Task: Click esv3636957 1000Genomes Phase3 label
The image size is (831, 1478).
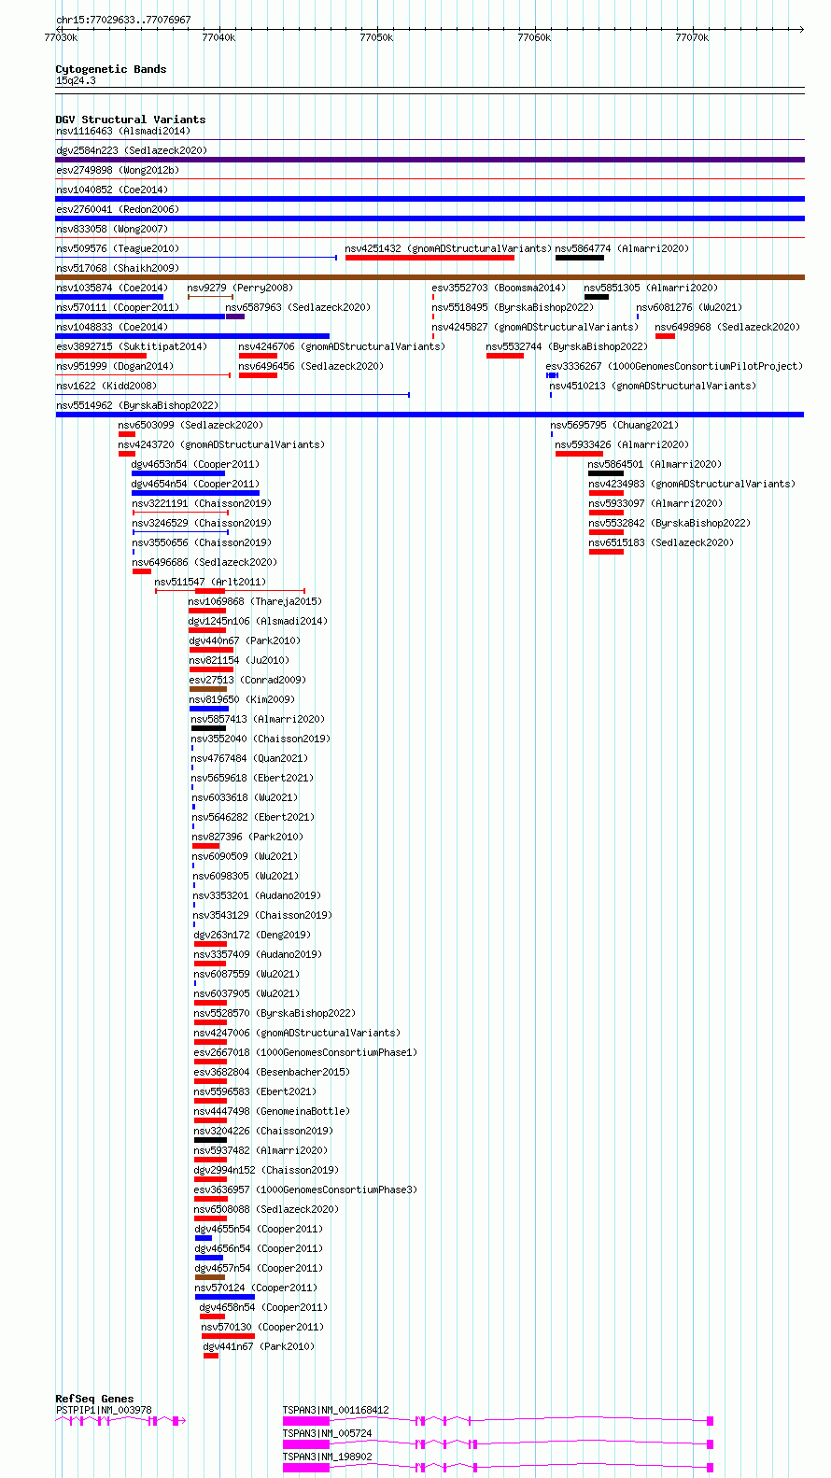Action: tap(305, 1189)
